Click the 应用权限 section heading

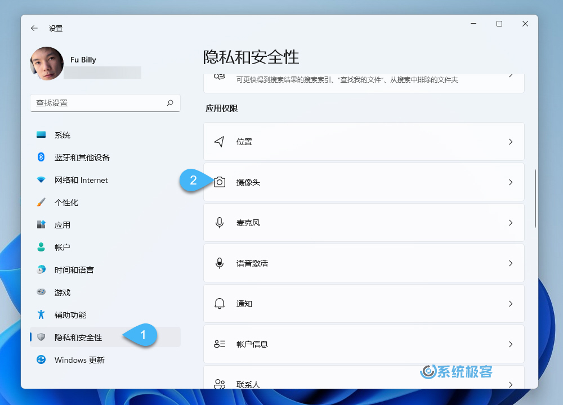(221, 109)
